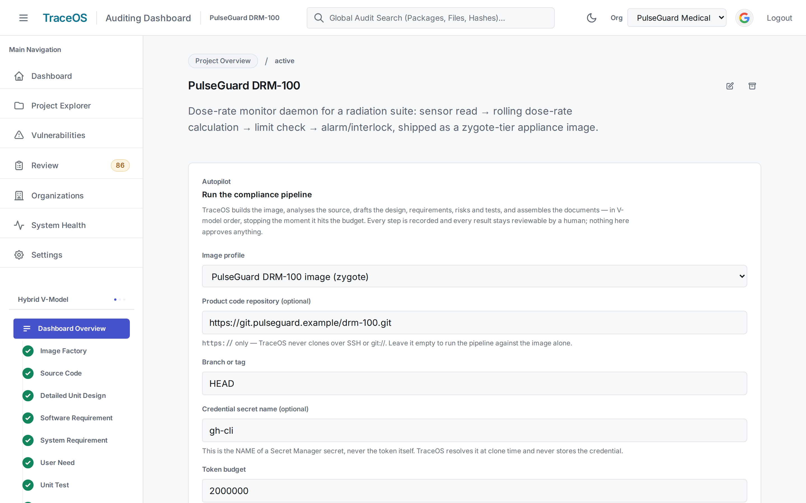This screenshot has width=806, height=503.
Task: Click the Logout link
Action: tap(779, 18)
